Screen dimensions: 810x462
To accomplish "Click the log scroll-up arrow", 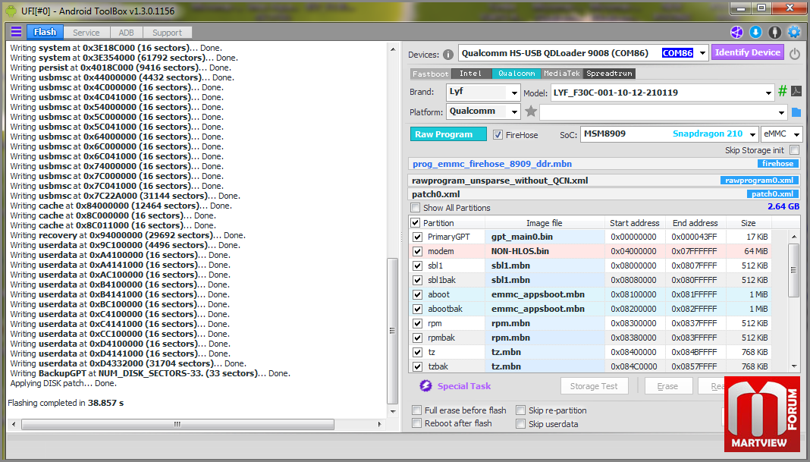I will (393, 49).
